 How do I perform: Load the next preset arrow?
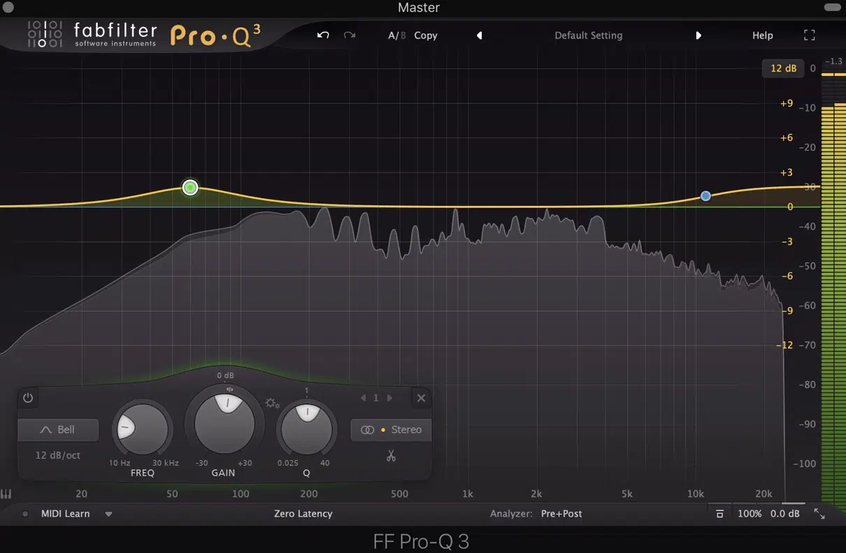pos(698,35)
